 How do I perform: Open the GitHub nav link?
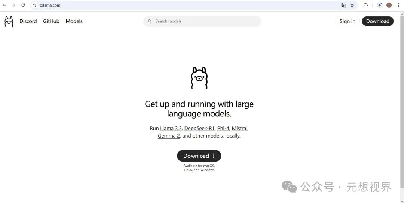51,21
